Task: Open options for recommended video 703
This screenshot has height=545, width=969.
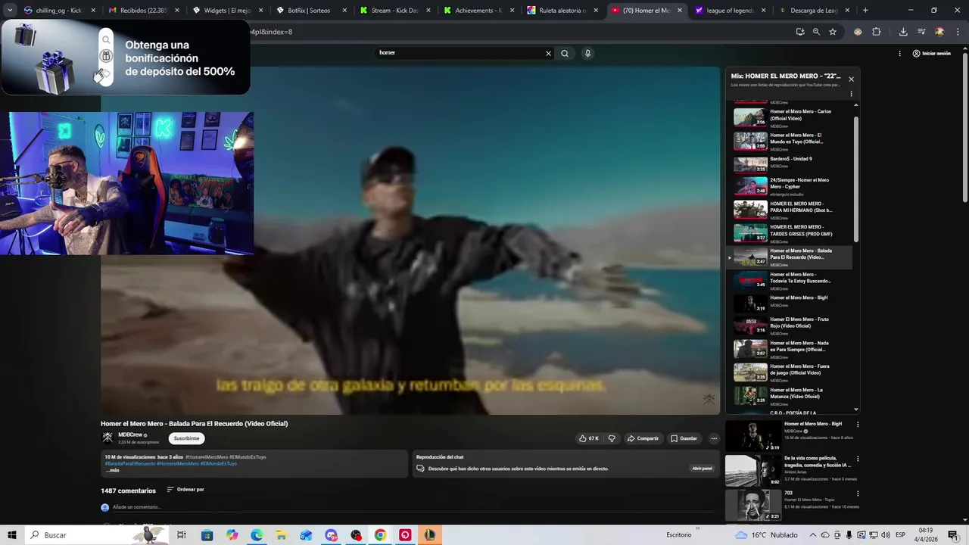Action: [x=858, y=494]
